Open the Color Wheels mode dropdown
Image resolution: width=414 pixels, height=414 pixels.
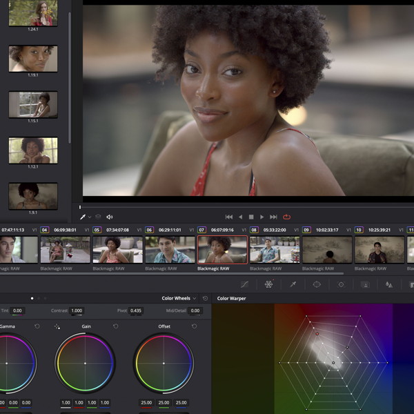179,298
